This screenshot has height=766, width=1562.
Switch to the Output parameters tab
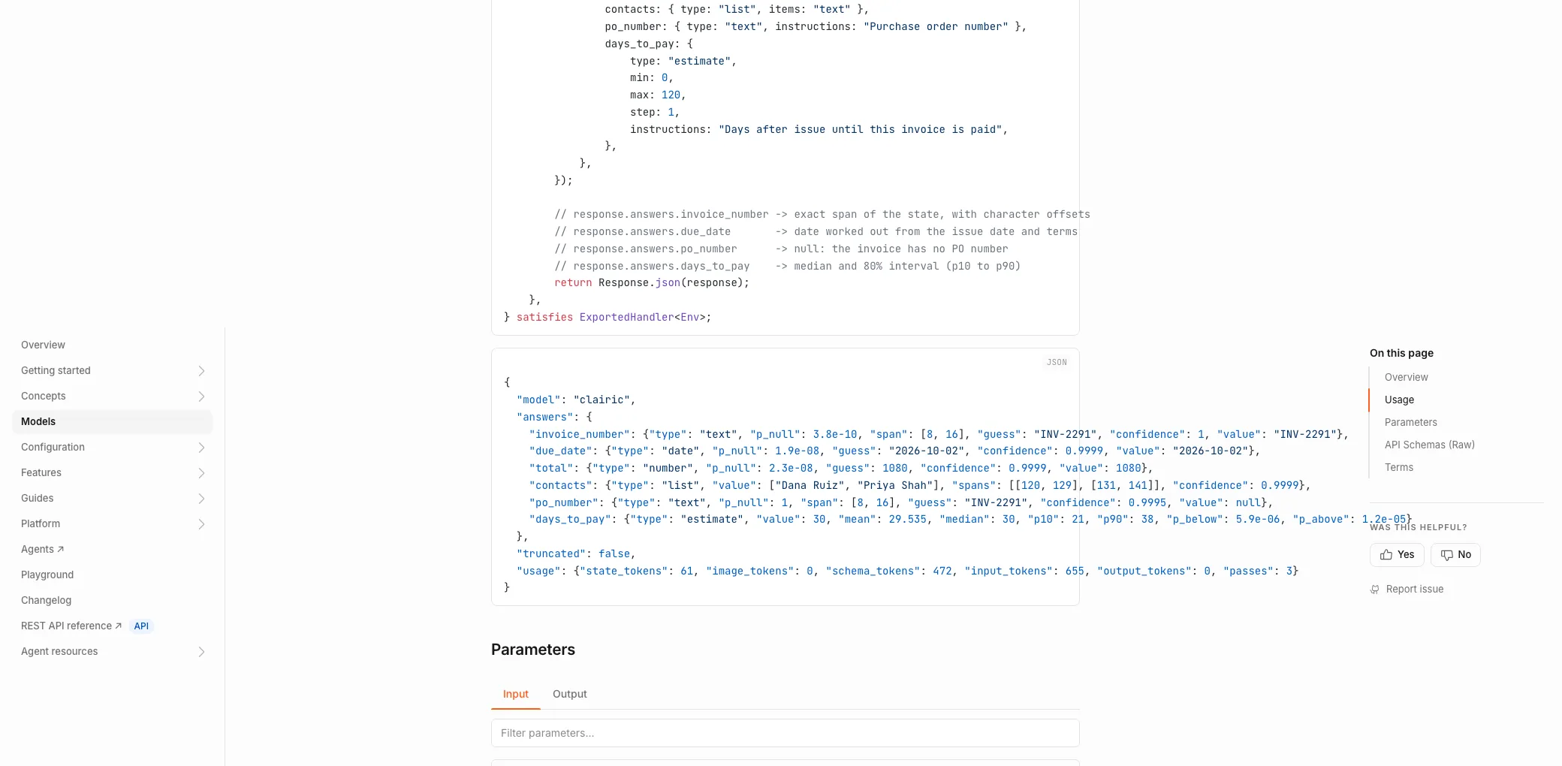point(570,694)
